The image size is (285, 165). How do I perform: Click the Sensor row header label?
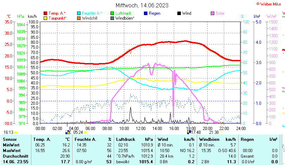click(10, 139)
